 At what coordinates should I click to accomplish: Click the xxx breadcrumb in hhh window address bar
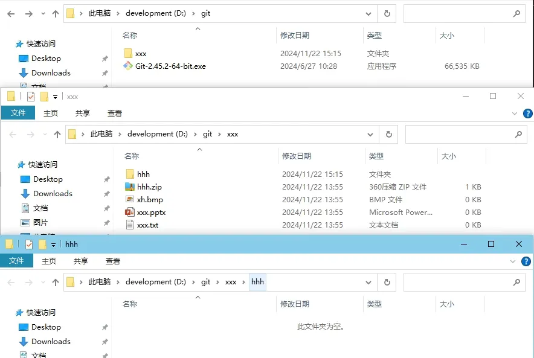click(230, 282)
